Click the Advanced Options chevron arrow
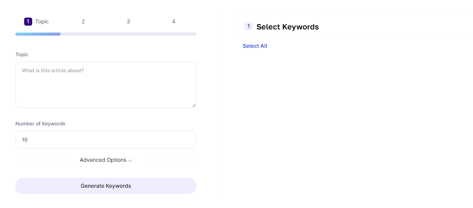Viewport: 473px width, 208px height. 130,161
